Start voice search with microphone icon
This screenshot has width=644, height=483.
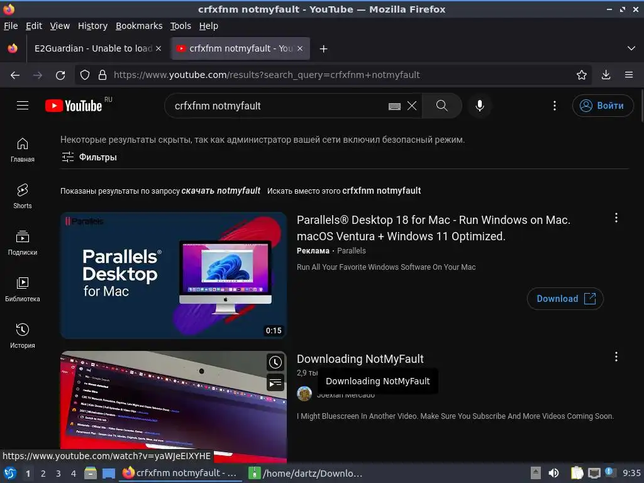[x=479, y=106]
